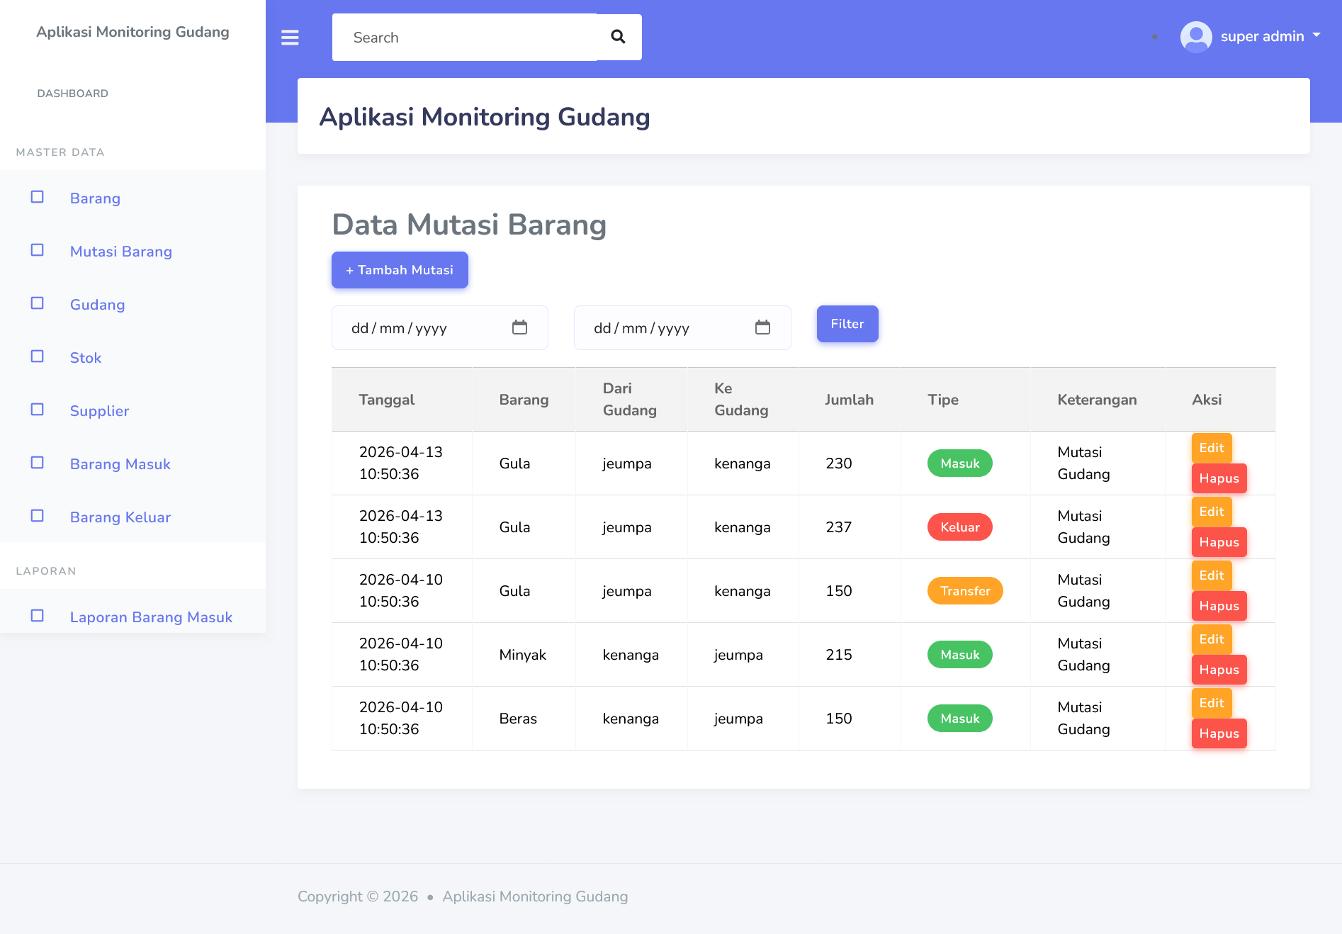
Task: Open the end date calendar picker icon
Action: pos(762,327)
